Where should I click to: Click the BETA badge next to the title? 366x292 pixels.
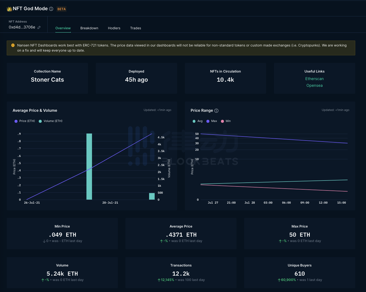point(61,9)
